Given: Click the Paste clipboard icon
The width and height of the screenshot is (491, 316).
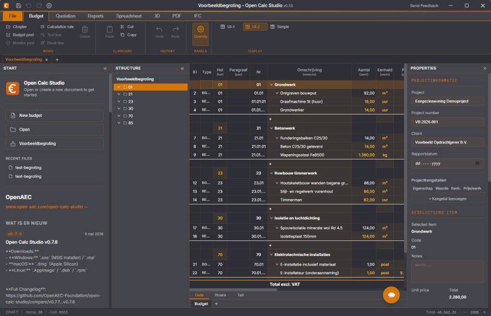Looking at the screenshot, I should click(x=110, y=32).
